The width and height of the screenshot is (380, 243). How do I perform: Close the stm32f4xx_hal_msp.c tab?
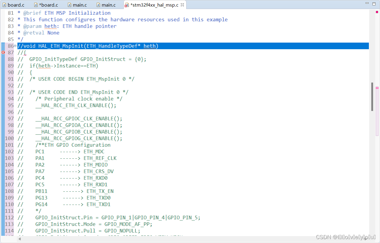[182, 5]
